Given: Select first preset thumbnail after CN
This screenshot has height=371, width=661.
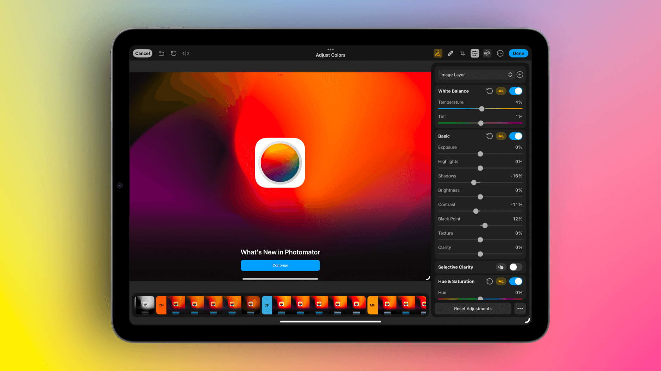Looking at the screenshot, I should pyautogui.click(x=176, y=305).
